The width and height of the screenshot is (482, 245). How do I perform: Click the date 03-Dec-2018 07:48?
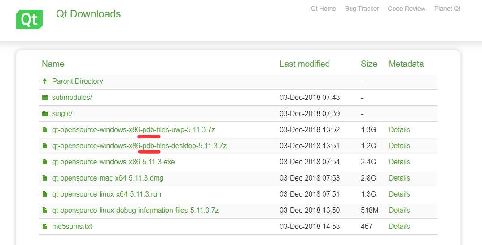pos(310,97)
